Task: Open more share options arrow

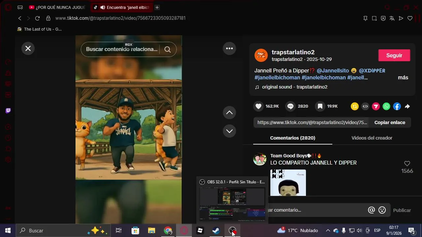Action: pos(407,106)
